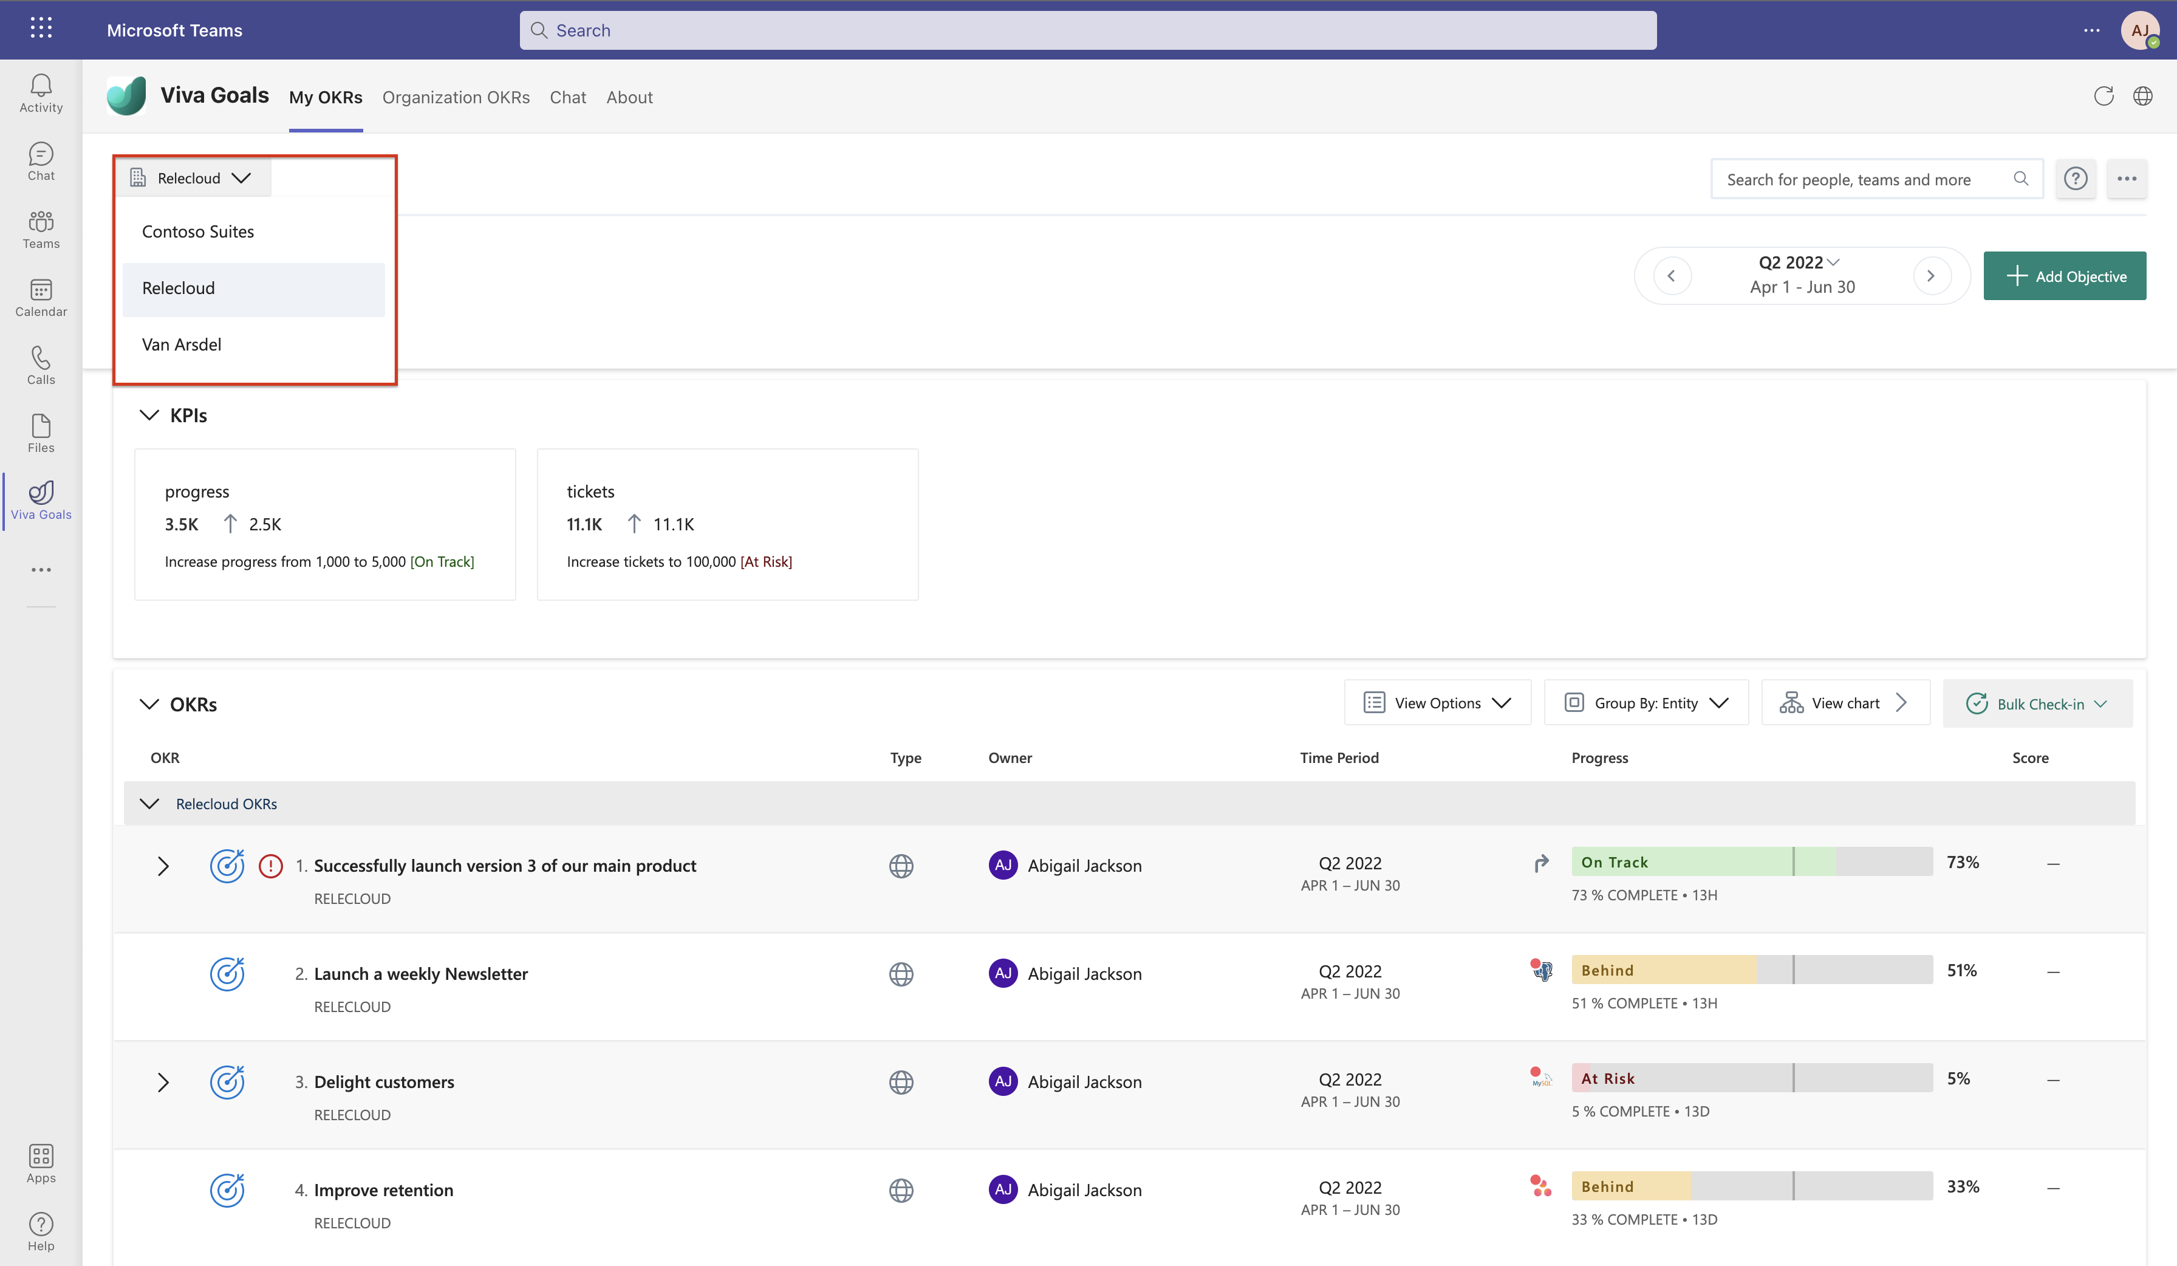Screen dimensions: 2177x1266
Task: Click the alert icon on objective 1
Action: pyautogui.click(x=270, y=866)
